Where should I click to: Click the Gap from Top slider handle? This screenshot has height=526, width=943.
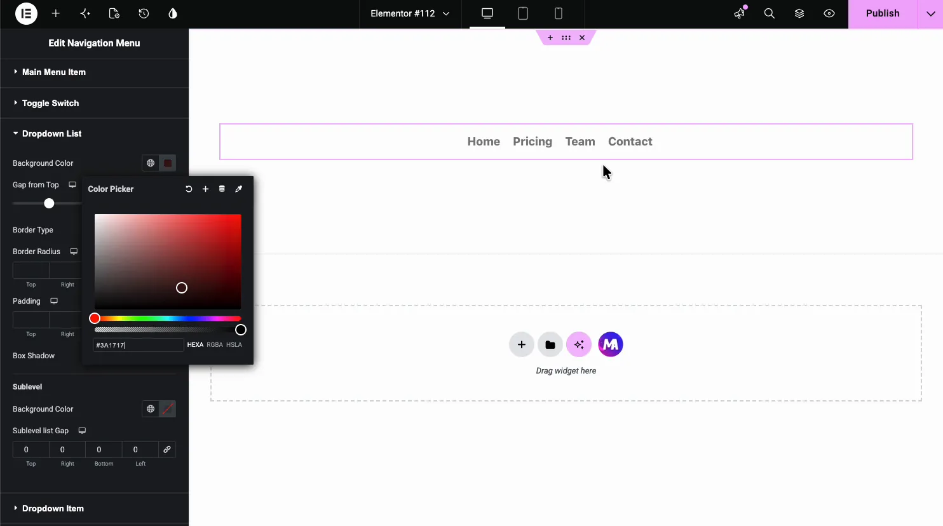(x=49, y=203)
